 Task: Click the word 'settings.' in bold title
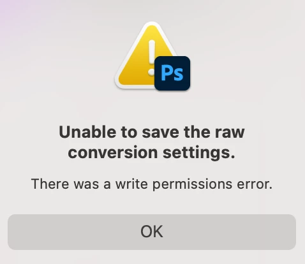[199, 152]
